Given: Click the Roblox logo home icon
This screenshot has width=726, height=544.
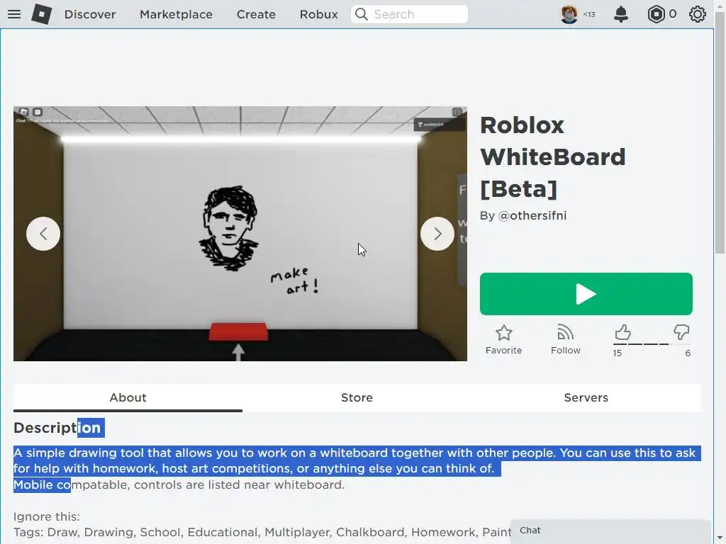Looking at the screenshot, I should pyautogui.click(x=41, y=14).
